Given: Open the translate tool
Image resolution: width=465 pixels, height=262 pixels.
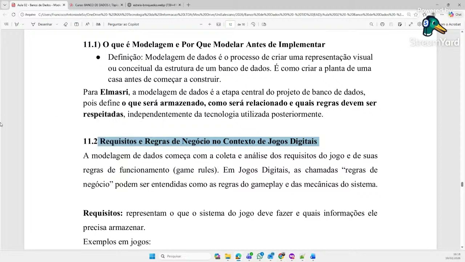Looking at the screenshot, I should tap(98, 24).
